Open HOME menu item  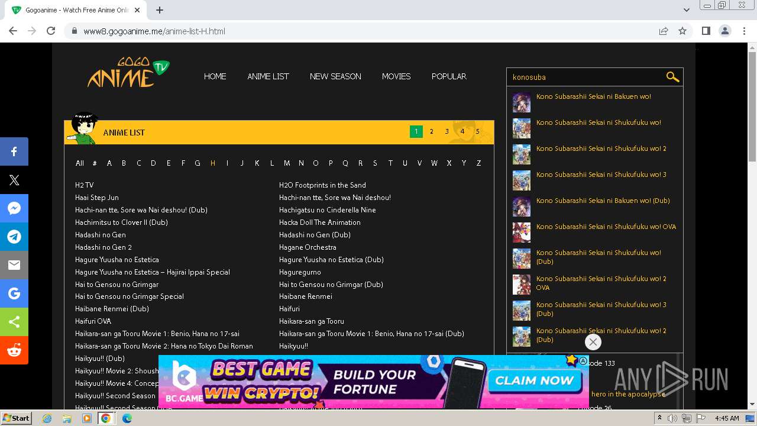point(215,76)
